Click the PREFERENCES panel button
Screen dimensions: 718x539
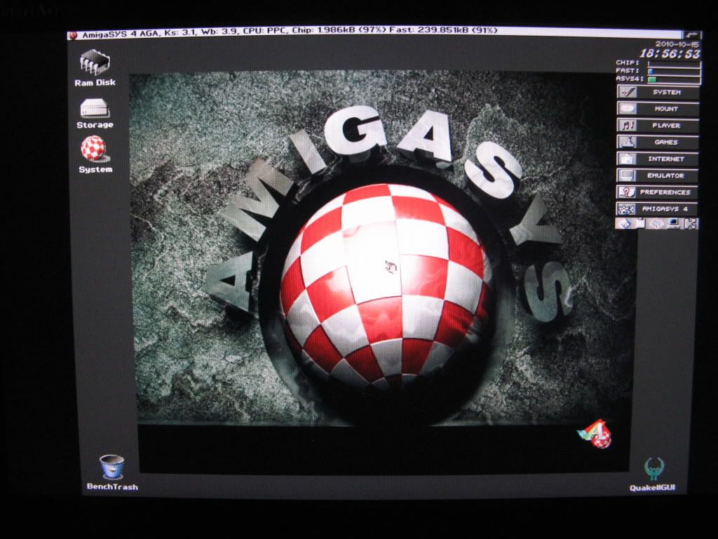658,192
